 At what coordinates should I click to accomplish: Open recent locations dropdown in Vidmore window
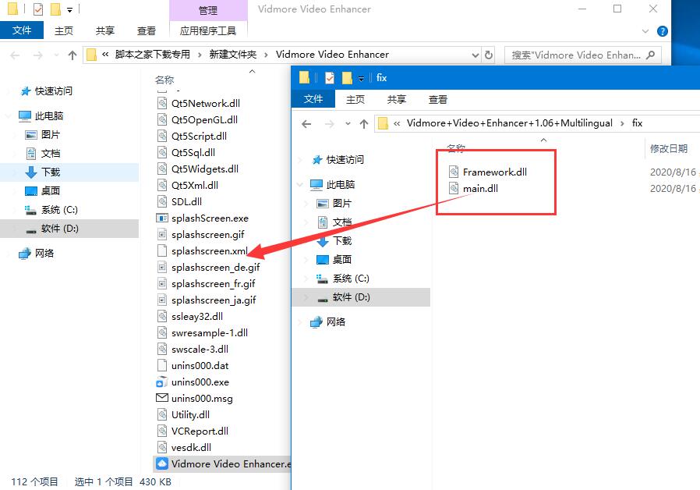point(56,55)
